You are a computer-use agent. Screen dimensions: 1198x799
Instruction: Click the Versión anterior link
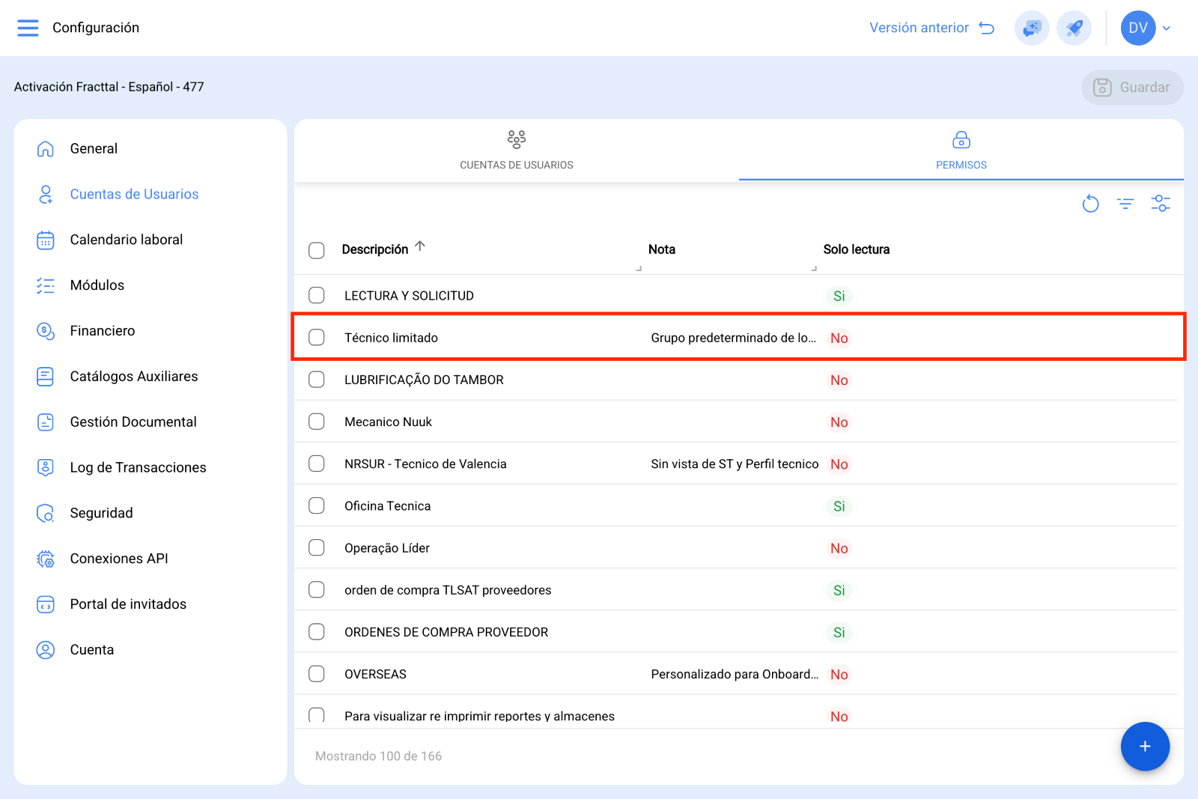coord(932,28)
